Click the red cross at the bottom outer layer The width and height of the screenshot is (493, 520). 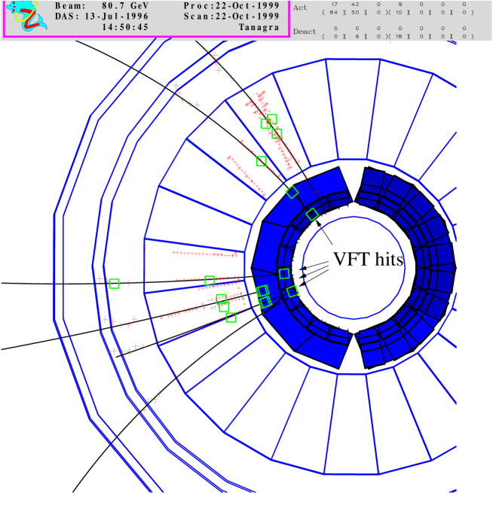coord(143,409)
